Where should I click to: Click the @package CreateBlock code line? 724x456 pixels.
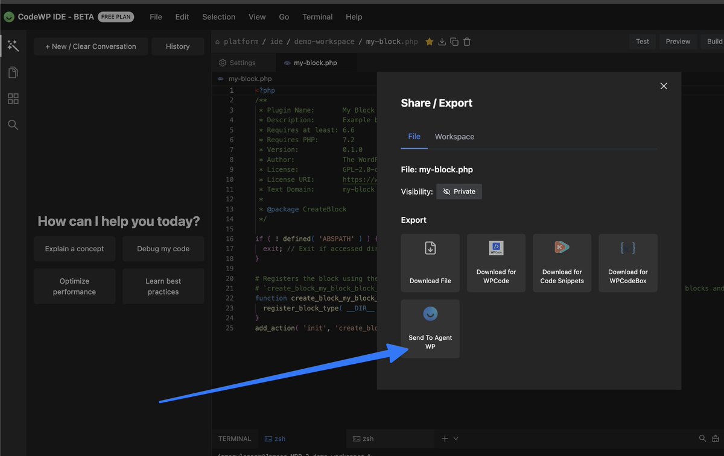(306, 209)
